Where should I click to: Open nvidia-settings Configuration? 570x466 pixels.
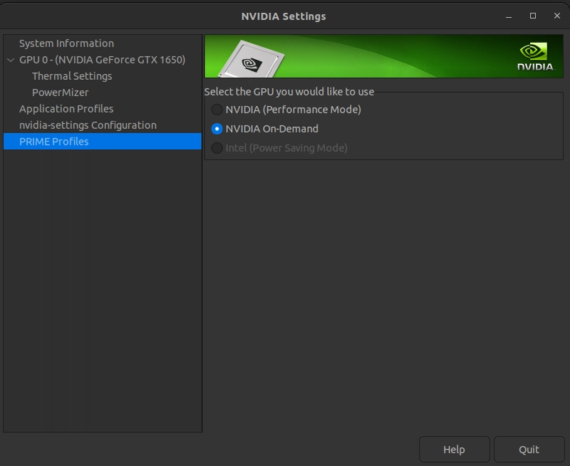88,125
